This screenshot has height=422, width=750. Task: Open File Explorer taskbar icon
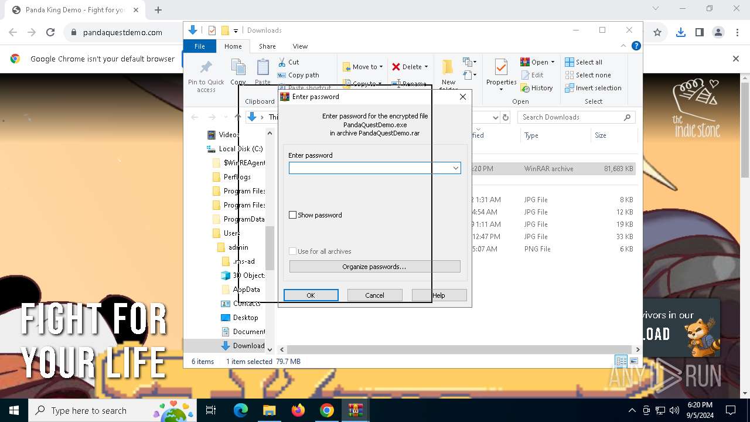tap(269, 410)
